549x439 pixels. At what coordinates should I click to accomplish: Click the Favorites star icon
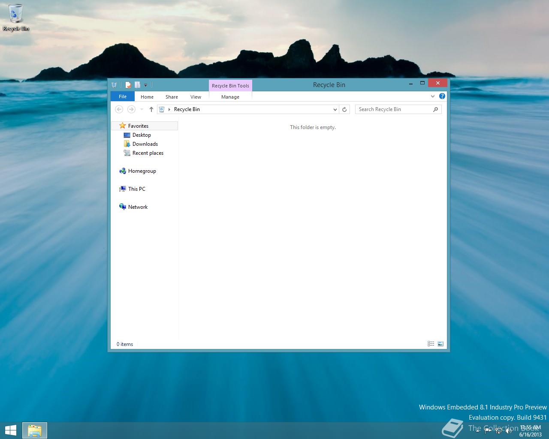tap(123, 126)
